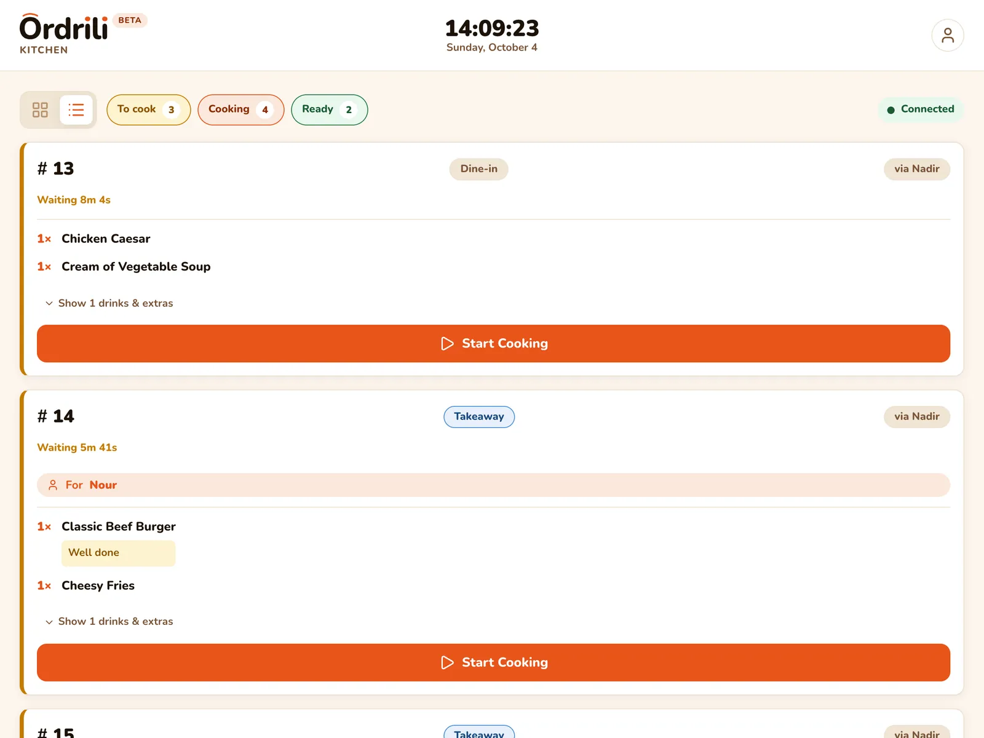Click the 14:09:23 clock
This screenshot has height=738, width=984.
[492, 28]
